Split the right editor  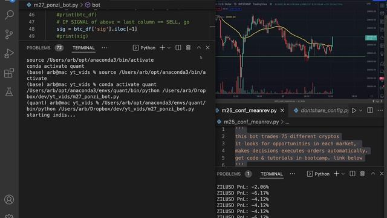click(x=370, y=110)
